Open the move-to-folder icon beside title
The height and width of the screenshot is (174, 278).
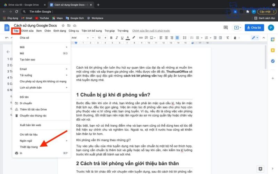pos(69,25)
